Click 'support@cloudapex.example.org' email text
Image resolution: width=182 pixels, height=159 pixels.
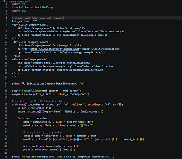(x=77, y=70)
